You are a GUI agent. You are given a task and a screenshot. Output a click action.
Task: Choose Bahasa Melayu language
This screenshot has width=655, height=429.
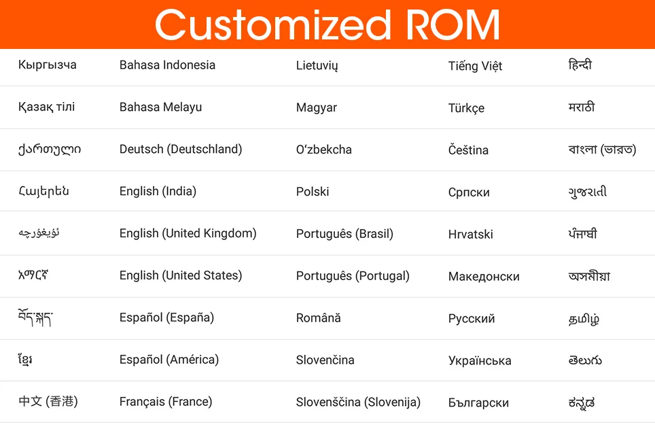coord(160,107)
